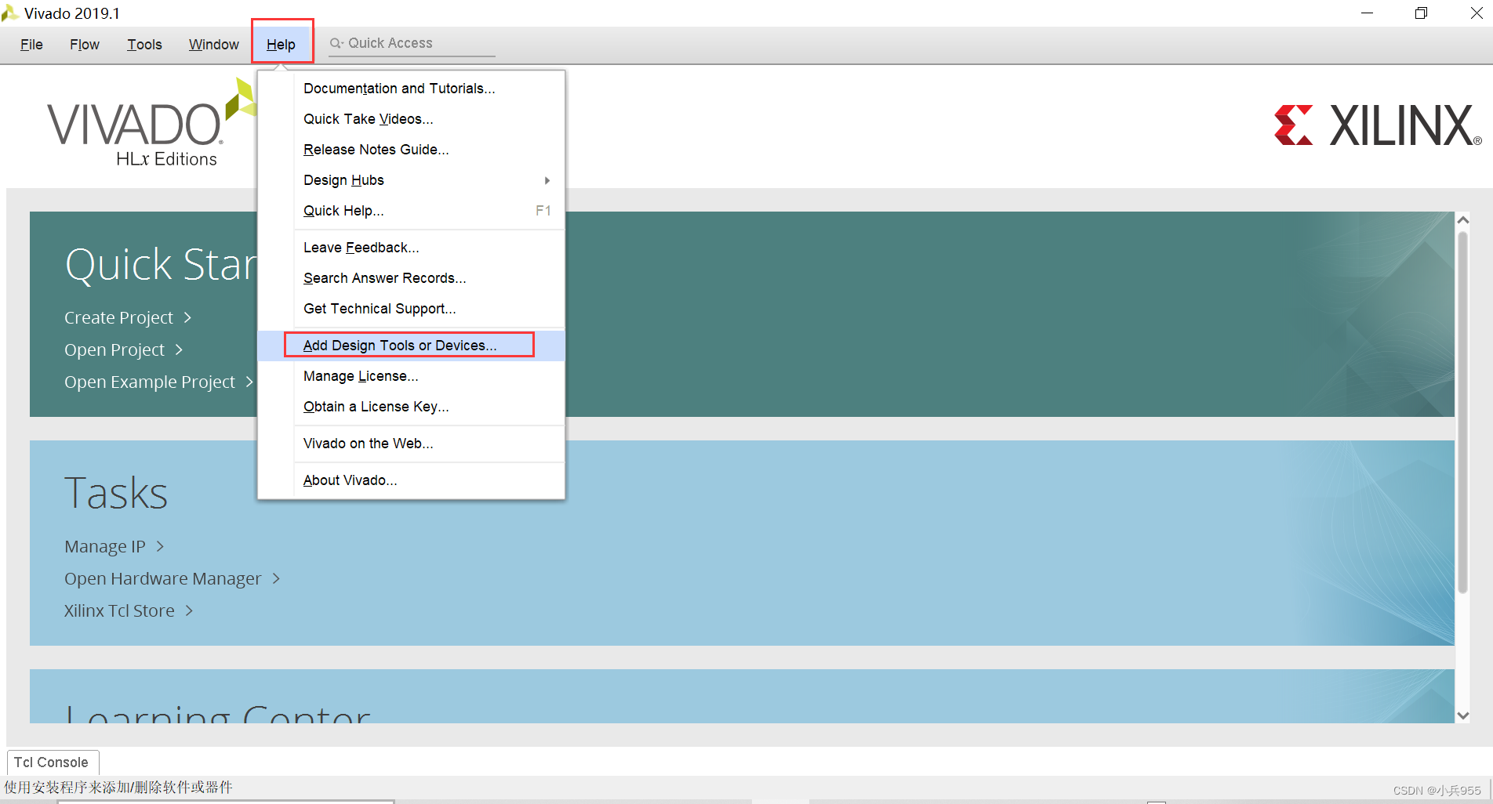Minimize the Vivado window
The image size is (1493, 804).
point(1367,13)
